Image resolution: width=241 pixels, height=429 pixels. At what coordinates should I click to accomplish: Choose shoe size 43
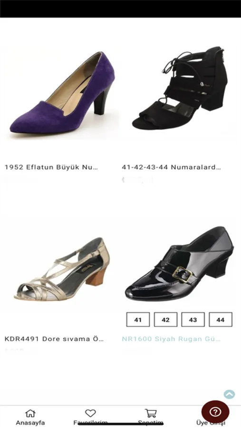point(193,319)
